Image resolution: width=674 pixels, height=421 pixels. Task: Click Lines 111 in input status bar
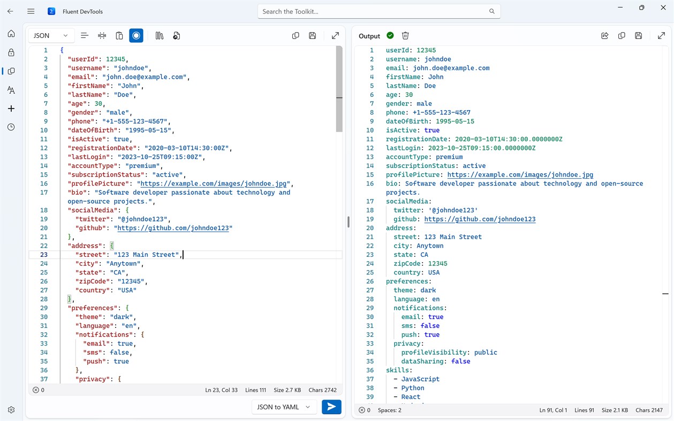[x=256, y=390]
